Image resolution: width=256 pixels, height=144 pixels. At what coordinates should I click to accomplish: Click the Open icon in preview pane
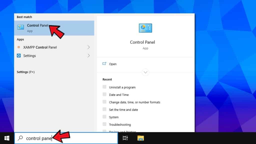point(104,64)
